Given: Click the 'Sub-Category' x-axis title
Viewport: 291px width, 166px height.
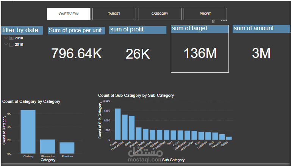Looking at the screenshot, I should tap(173, 160).
